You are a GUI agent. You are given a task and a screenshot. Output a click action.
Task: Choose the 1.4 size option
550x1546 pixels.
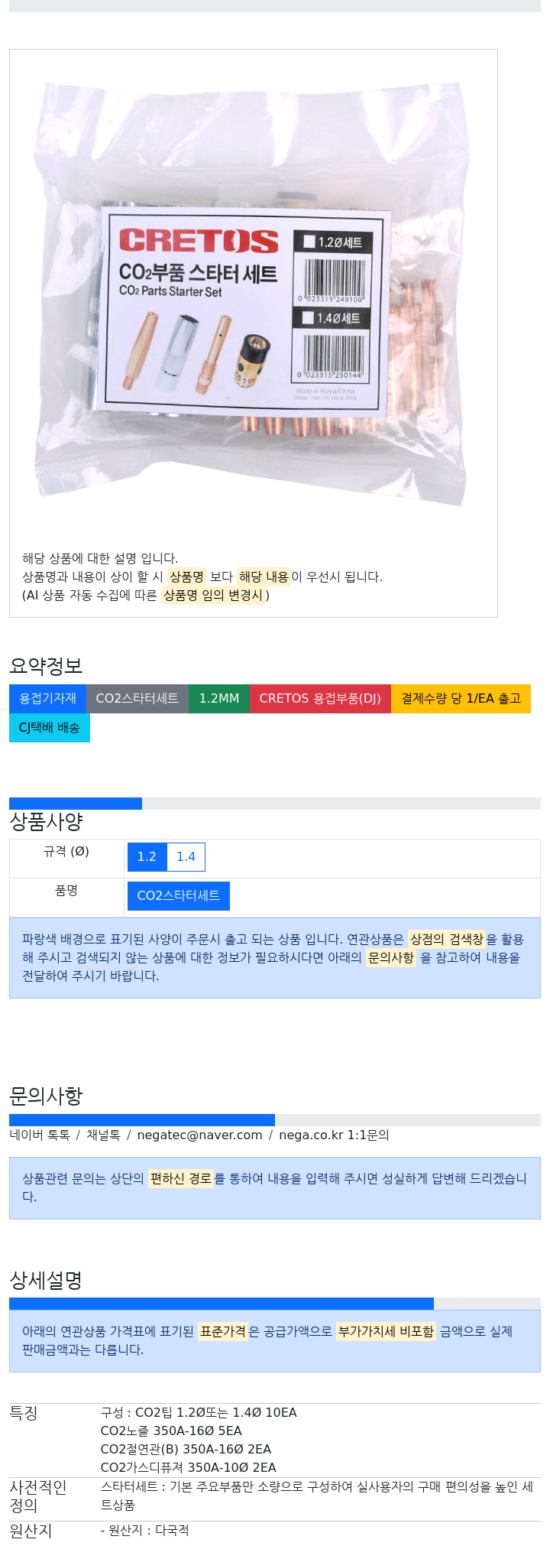186,856
